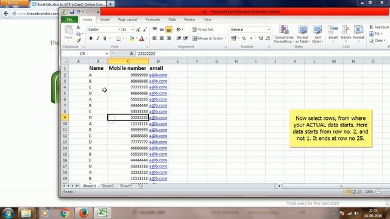
Task: Toggle Bottom Align icon
Action: tap(169, 30)
